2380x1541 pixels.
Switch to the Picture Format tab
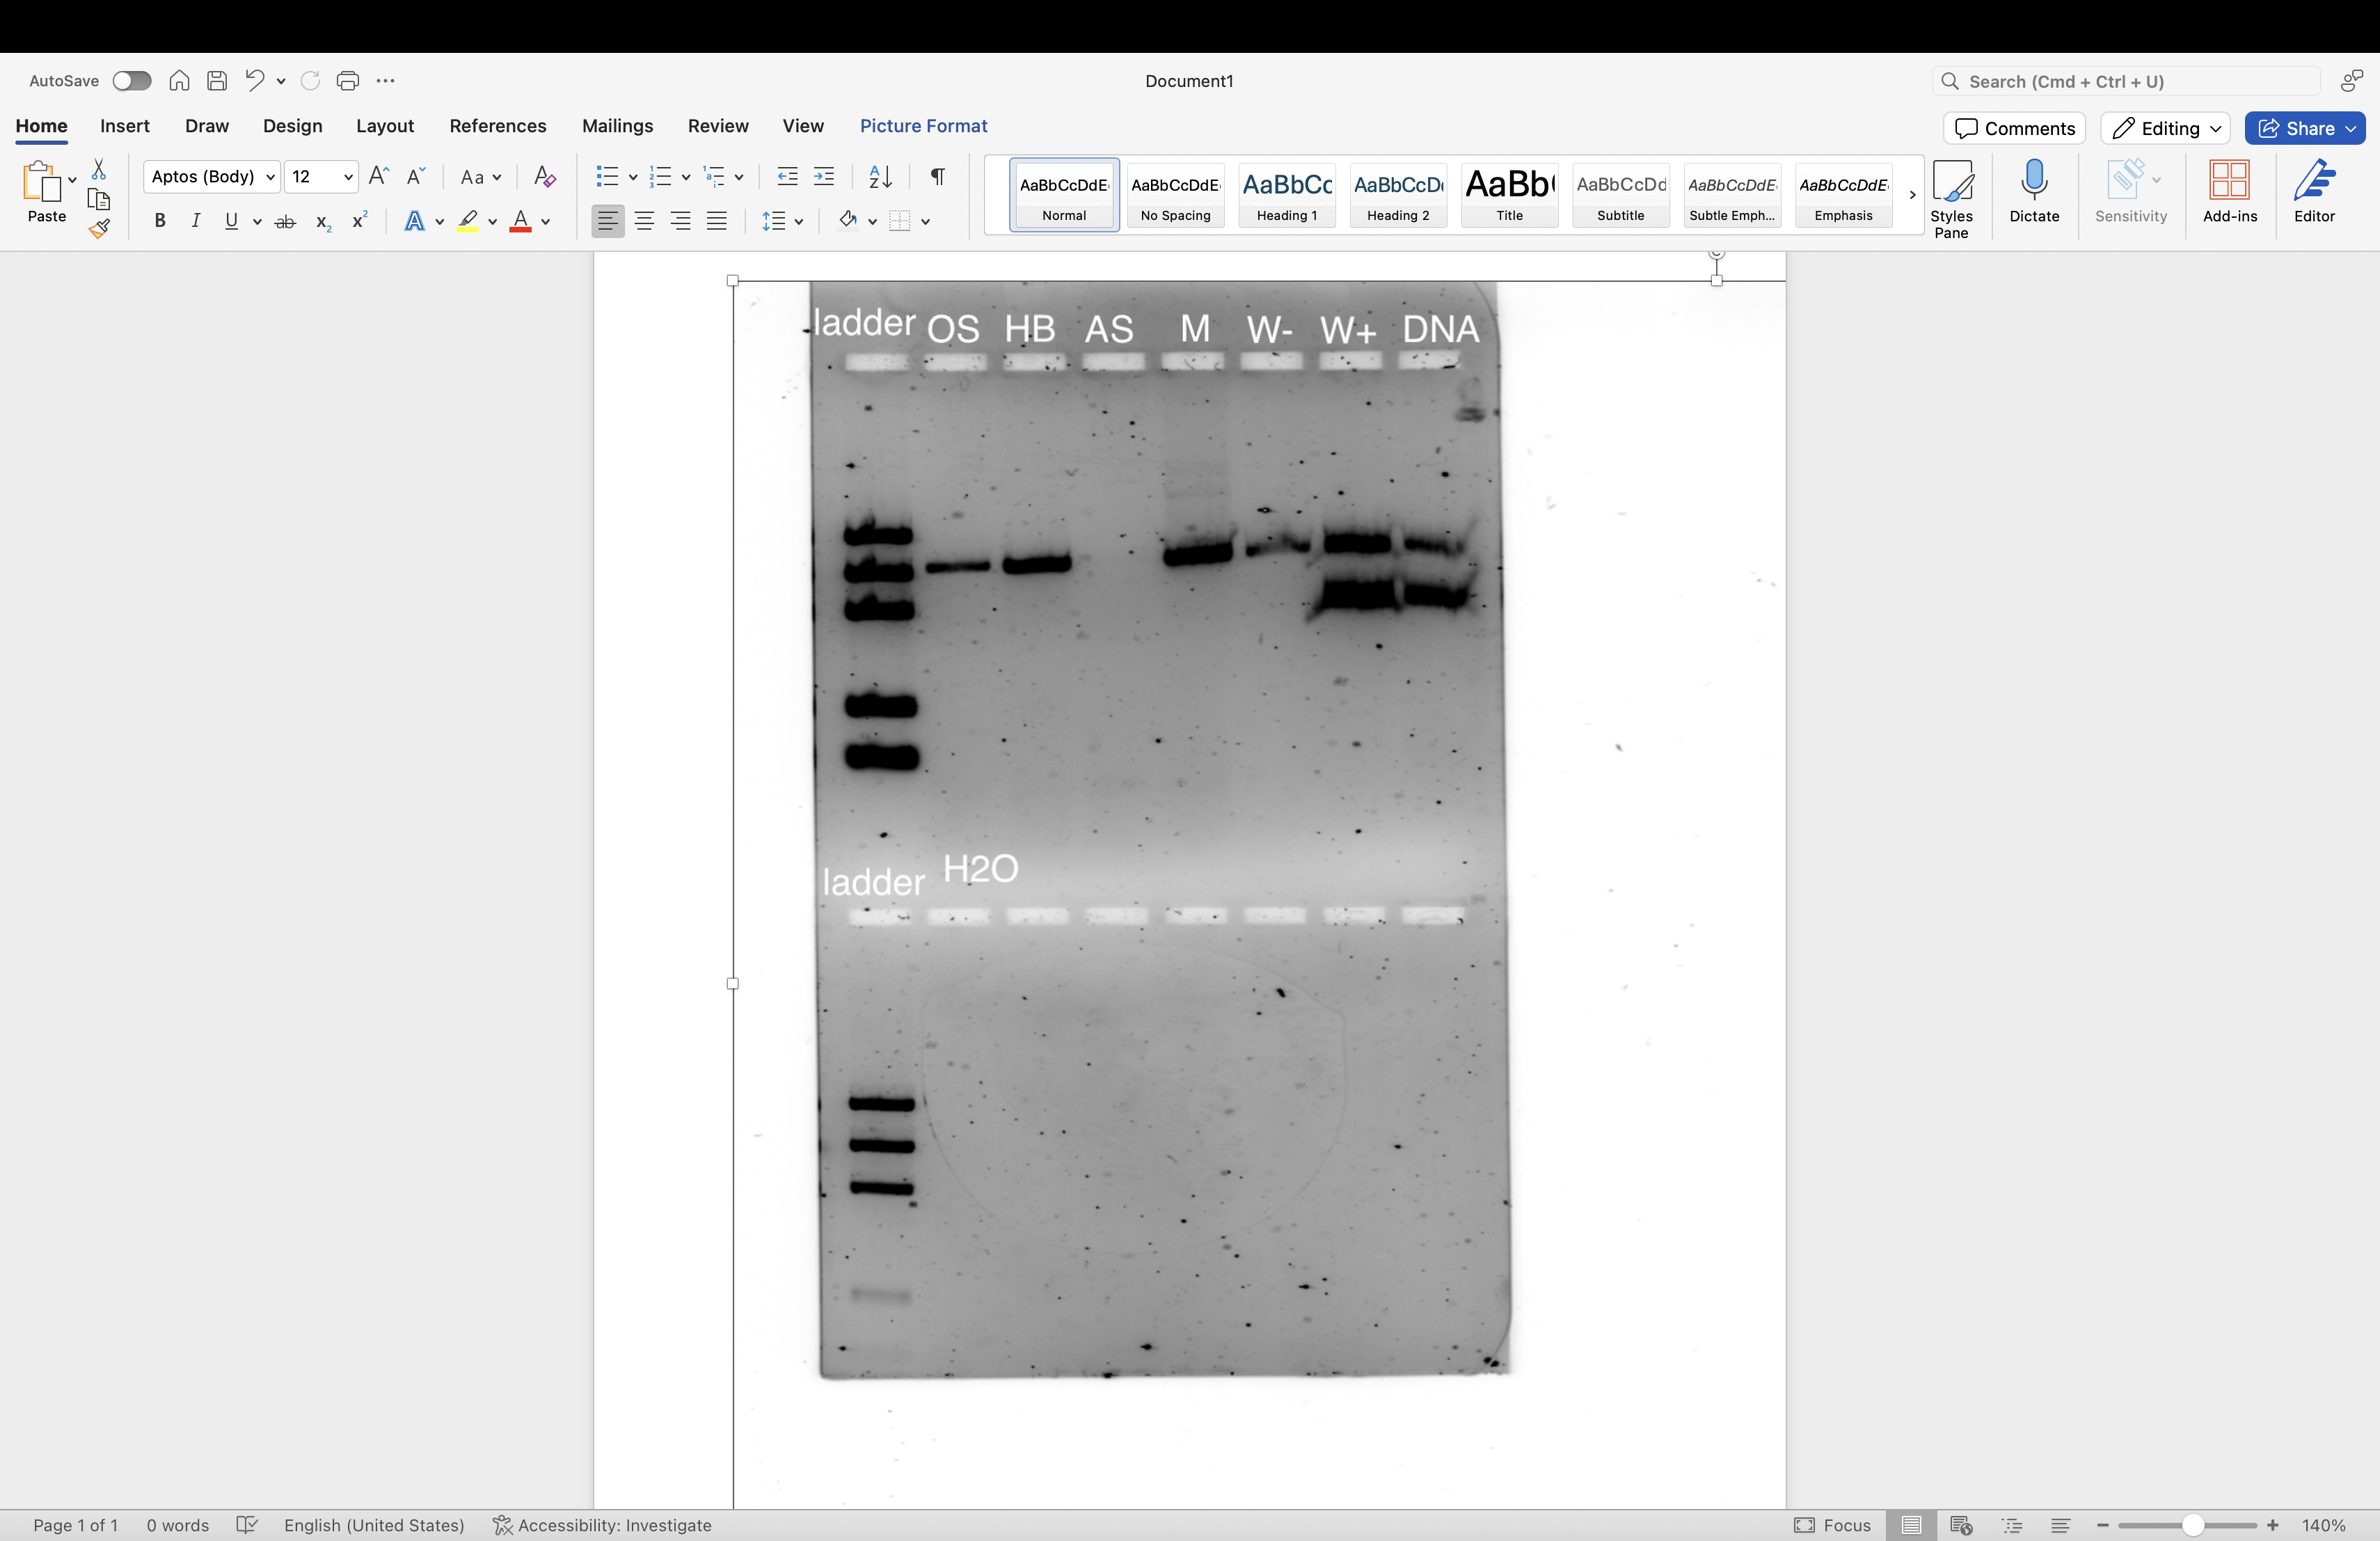(923, 126)
